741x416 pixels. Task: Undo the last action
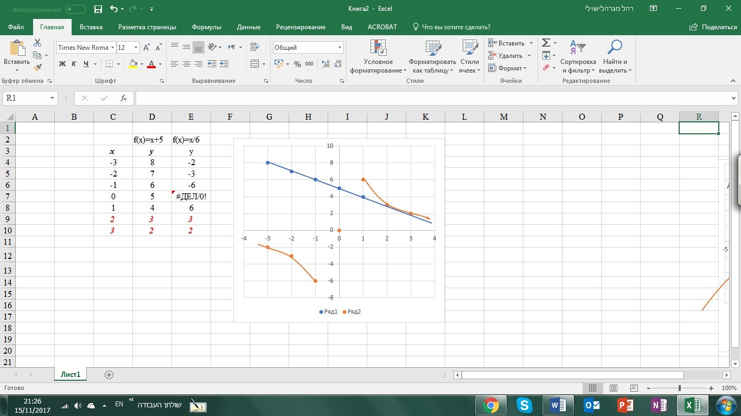[114, 9]
